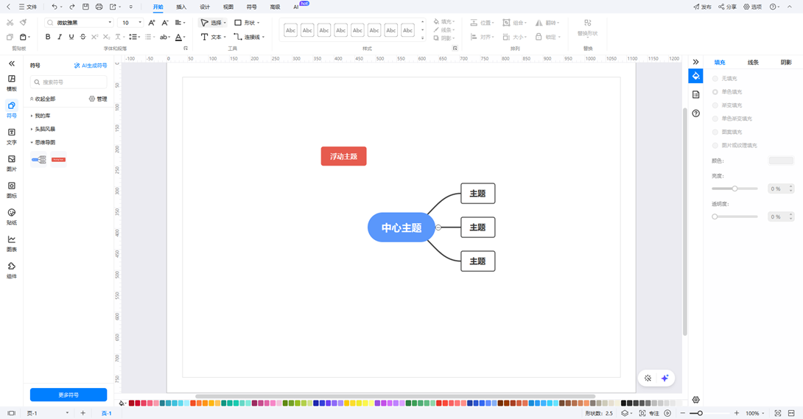Click the save icon in title bar
This screenshot has width=803, height=419.
pos(85,7)
